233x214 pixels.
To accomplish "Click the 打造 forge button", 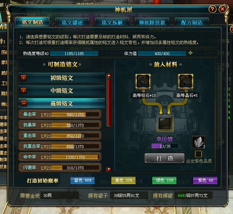I will pyautogui.click(x=164, y=158).
